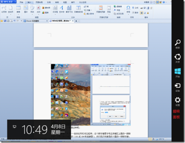Expand the Watermark (水印) dropdown arrow
The image size is (185, 143).
point(38,14)
